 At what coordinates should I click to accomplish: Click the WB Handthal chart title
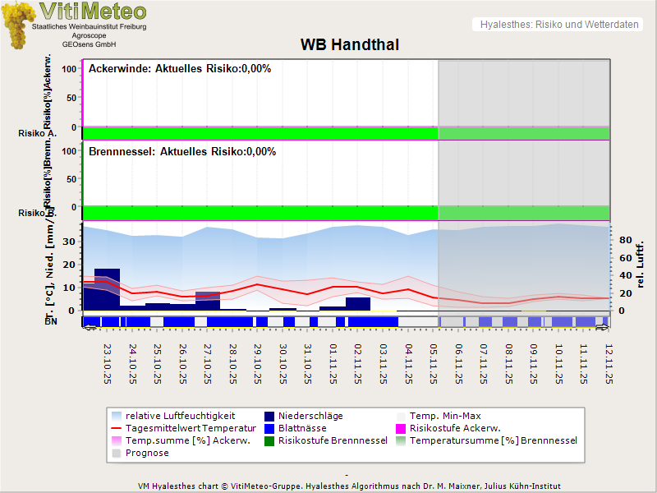350,45
